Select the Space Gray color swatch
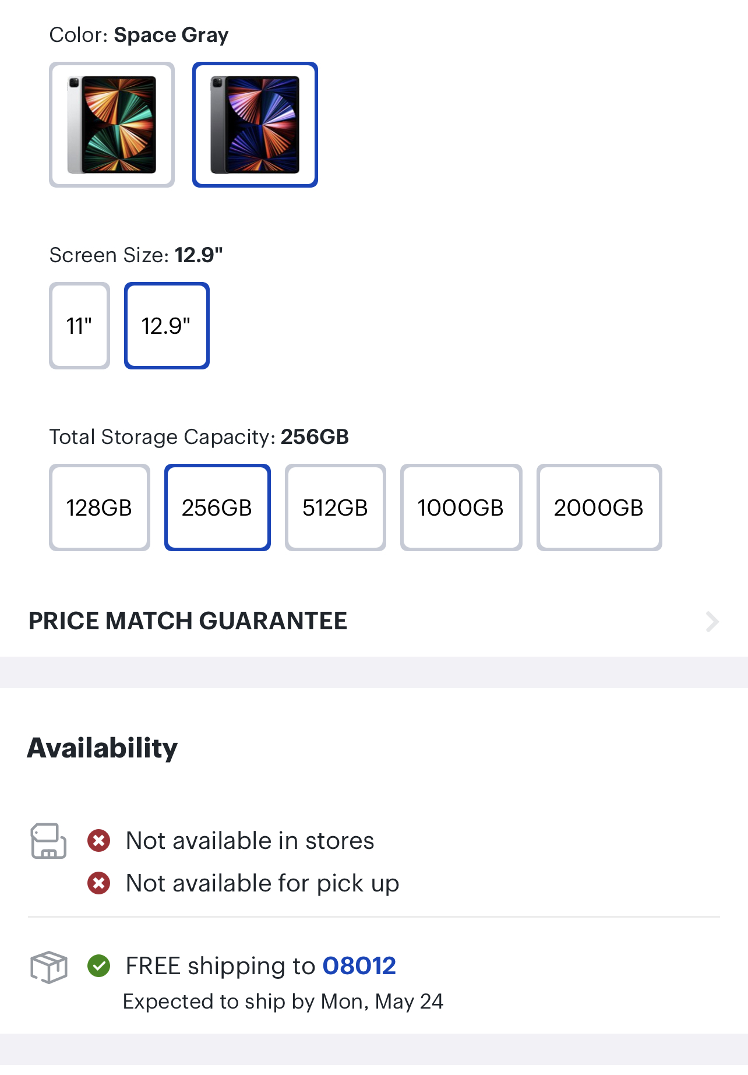 click(x=255, y=125)
